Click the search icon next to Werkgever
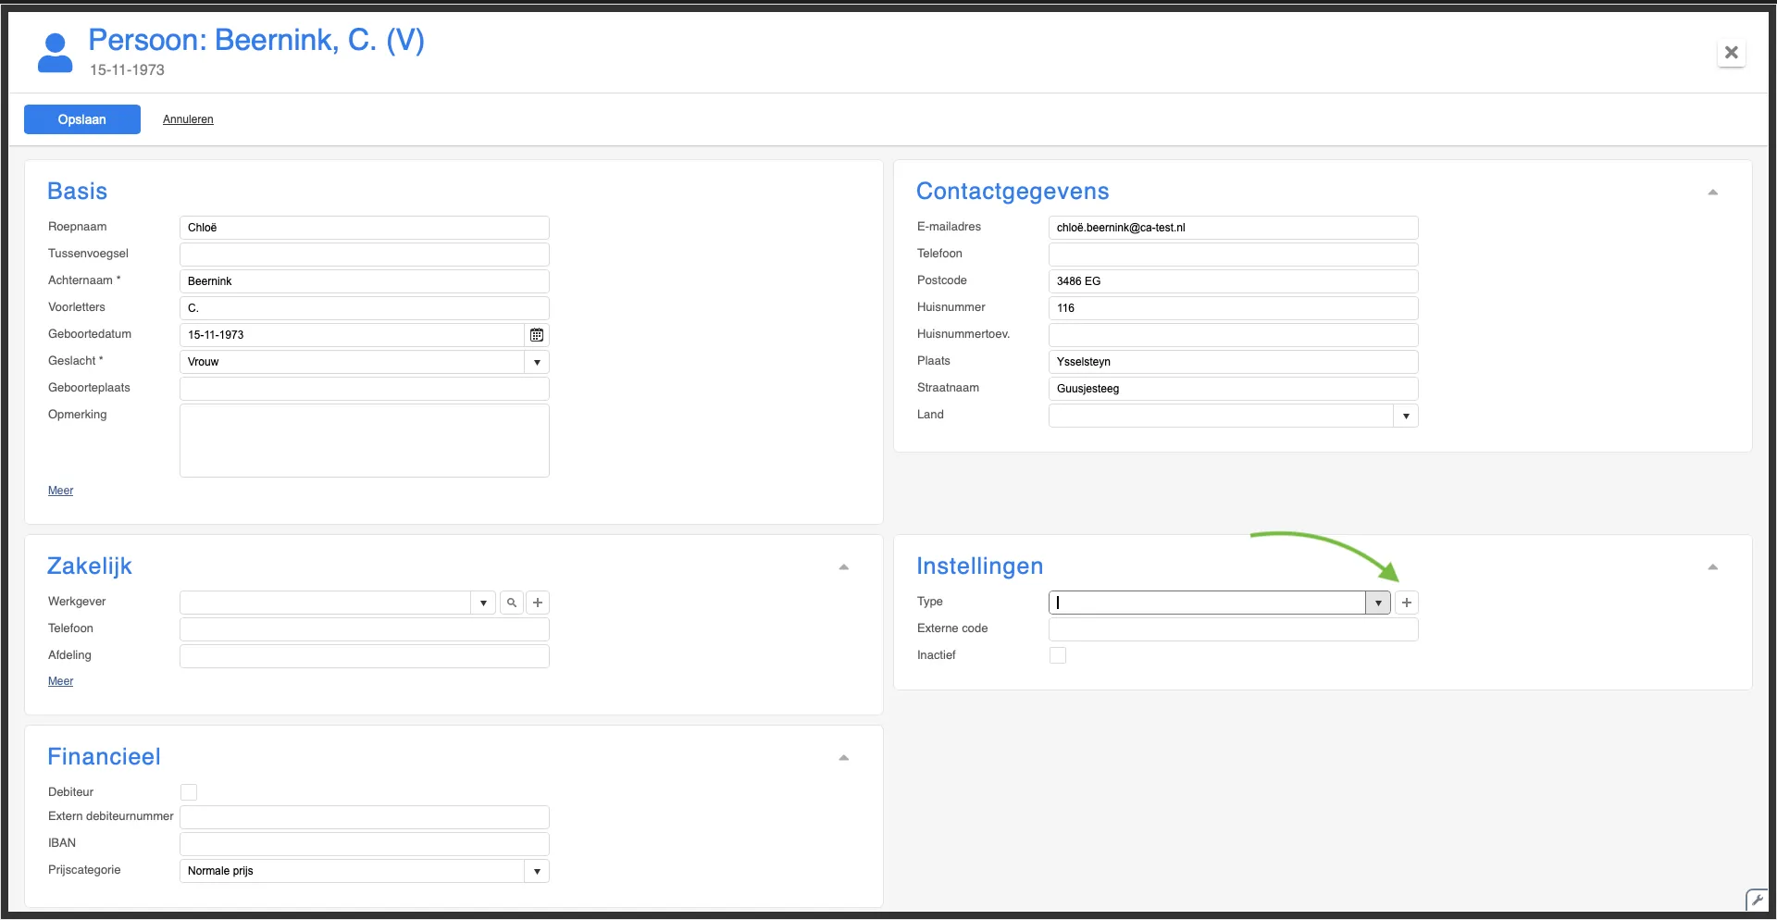The image size is (1777, 920). pyautogui.click(x=512, y=603)
